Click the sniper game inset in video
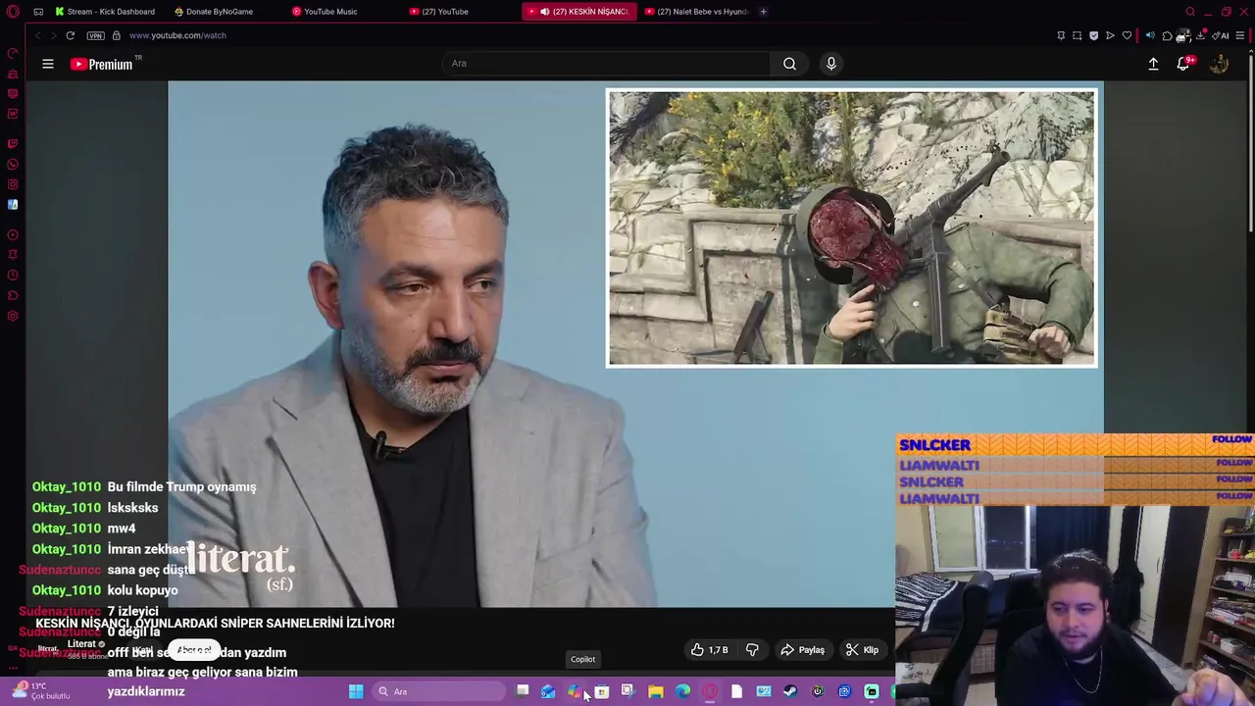 [852, 228]
